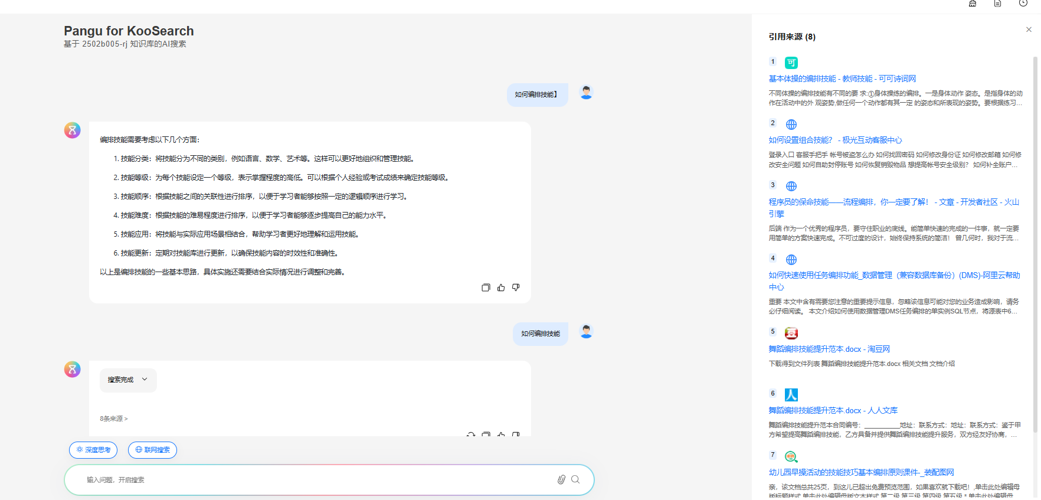Click snippet starting 不同体操的编排技能有不同的要求
The image size is (1041, 500).
point(895,98)
